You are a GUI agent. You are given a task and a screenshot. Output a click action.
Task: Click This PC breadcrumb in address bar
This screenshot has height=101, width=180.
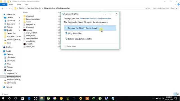(22, 8)
